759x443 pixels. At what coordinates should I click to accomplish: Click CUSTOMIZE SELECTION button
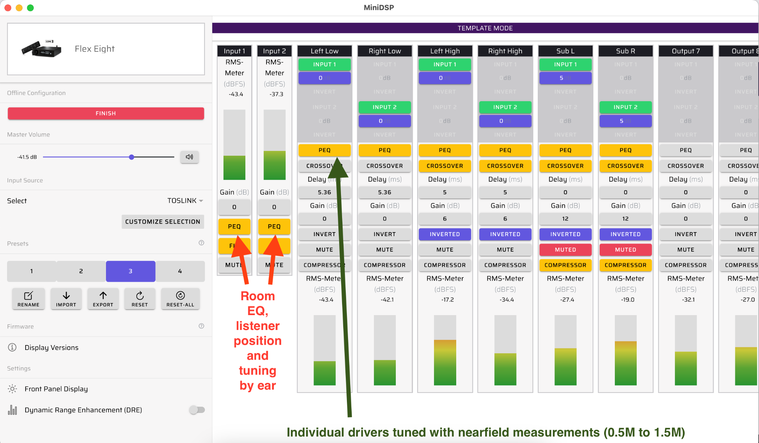coord(163,221)
